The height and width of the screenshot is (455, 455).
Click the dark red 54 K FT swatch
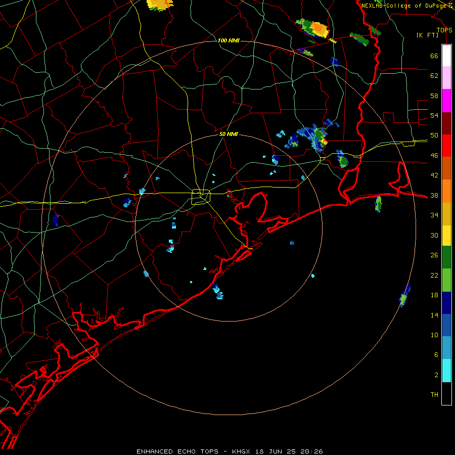(446, 123)
